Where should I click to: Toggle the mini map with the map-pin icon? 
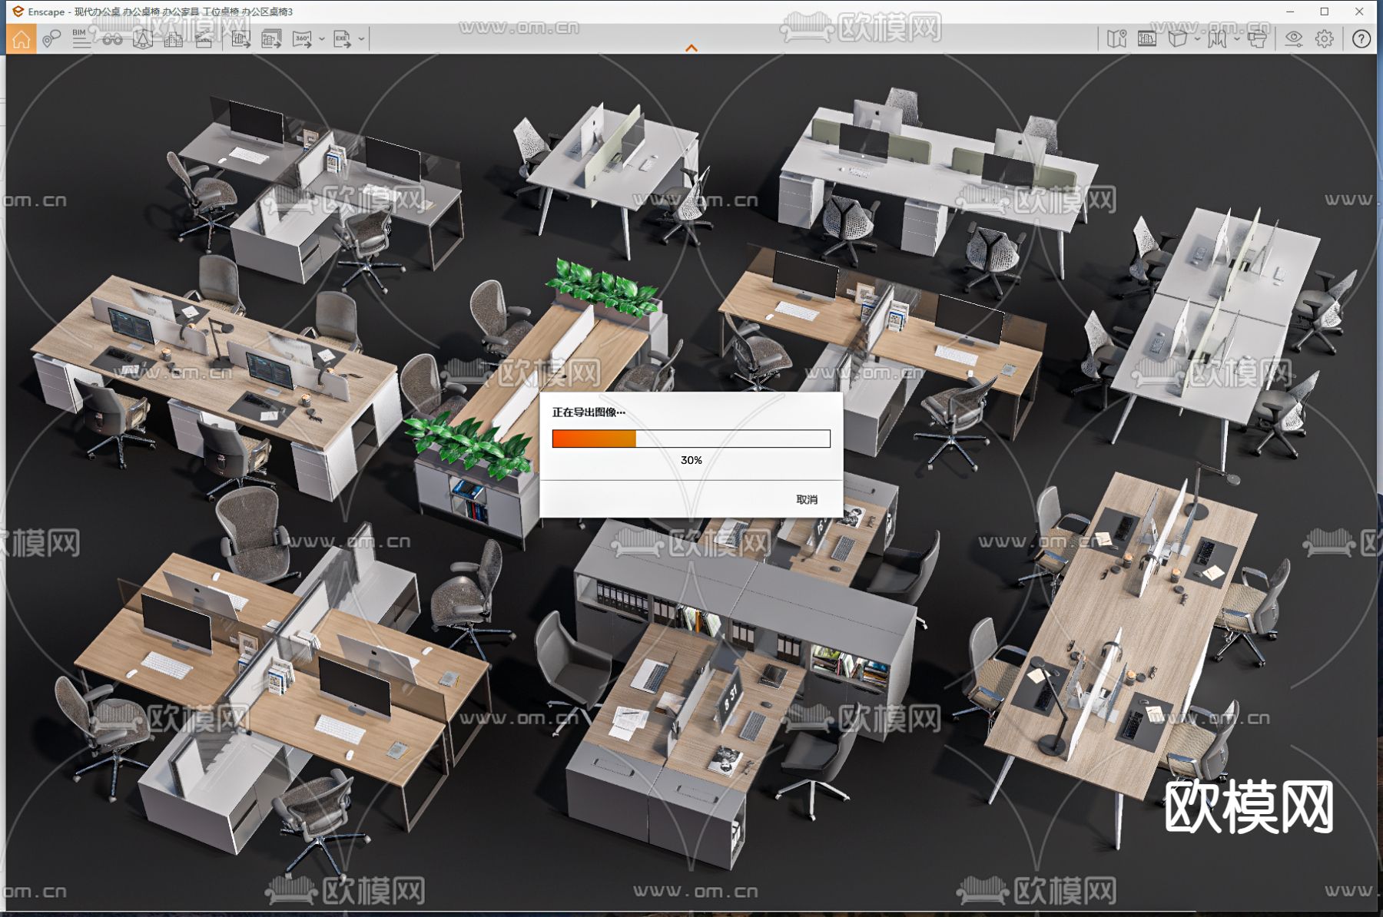click(x=1116, y=39)
